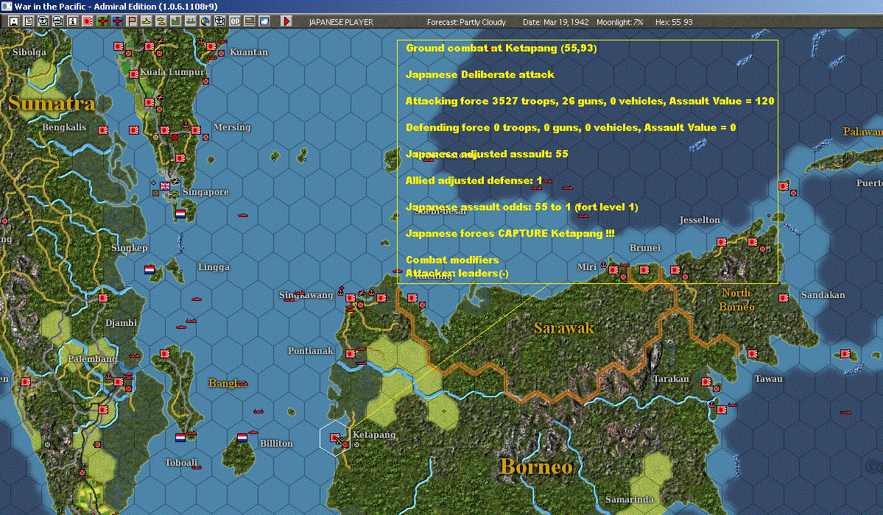883x515 pixels.
Task: Select the Japanese base at Brunei
Action: pos(644,270)
